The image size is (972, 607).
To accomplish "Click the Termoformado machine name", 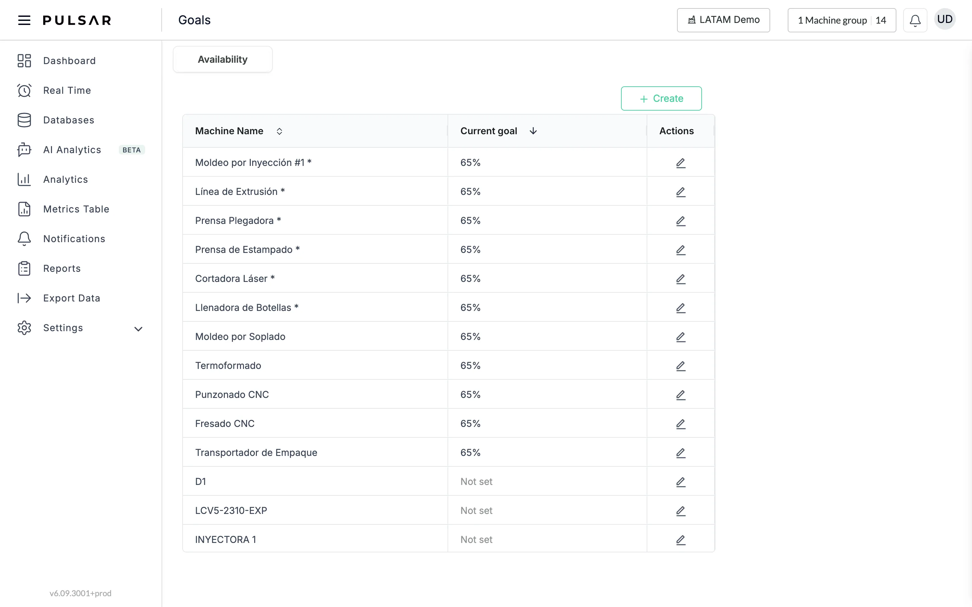I will click(x=228, y=366).
